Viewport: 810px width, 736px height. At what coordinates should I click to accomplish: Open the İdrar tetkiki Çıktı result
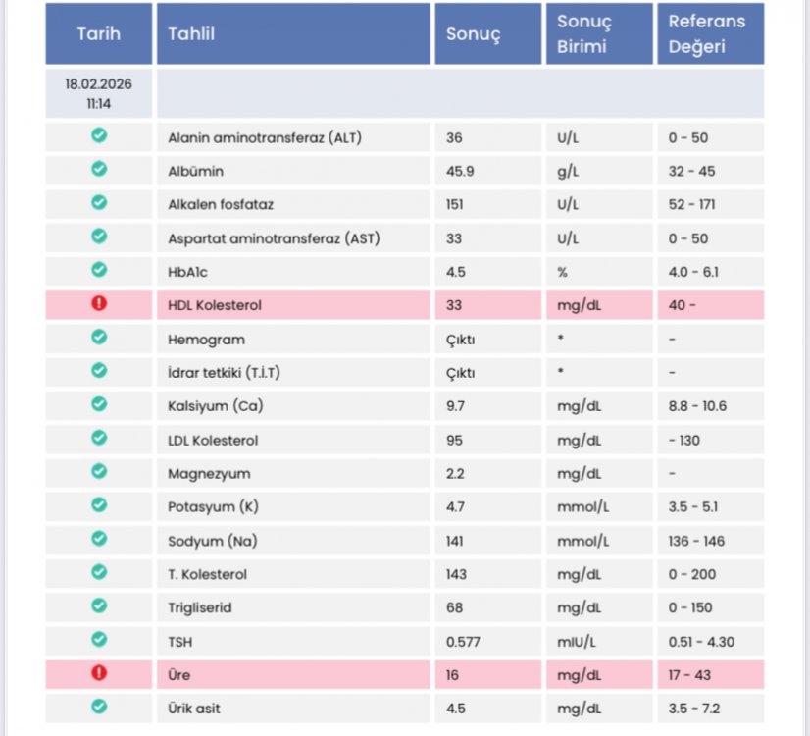[x=460, y=373]
